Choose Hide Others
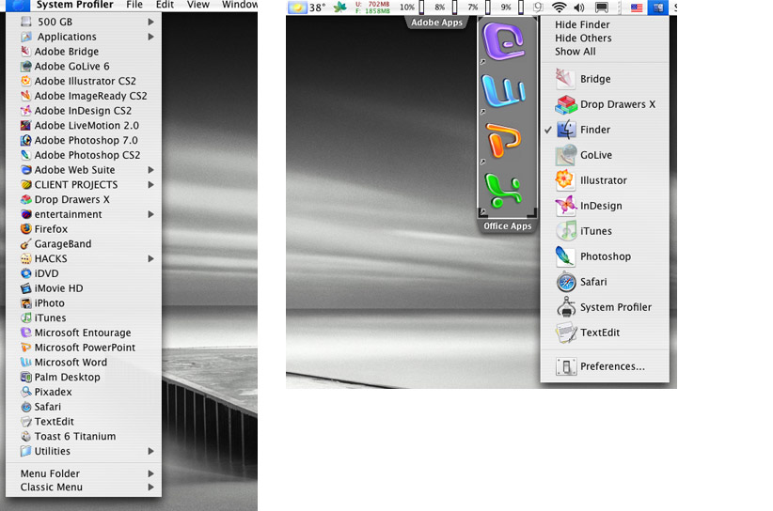Viewport: 773px width, 511px height. pos(605,38)
